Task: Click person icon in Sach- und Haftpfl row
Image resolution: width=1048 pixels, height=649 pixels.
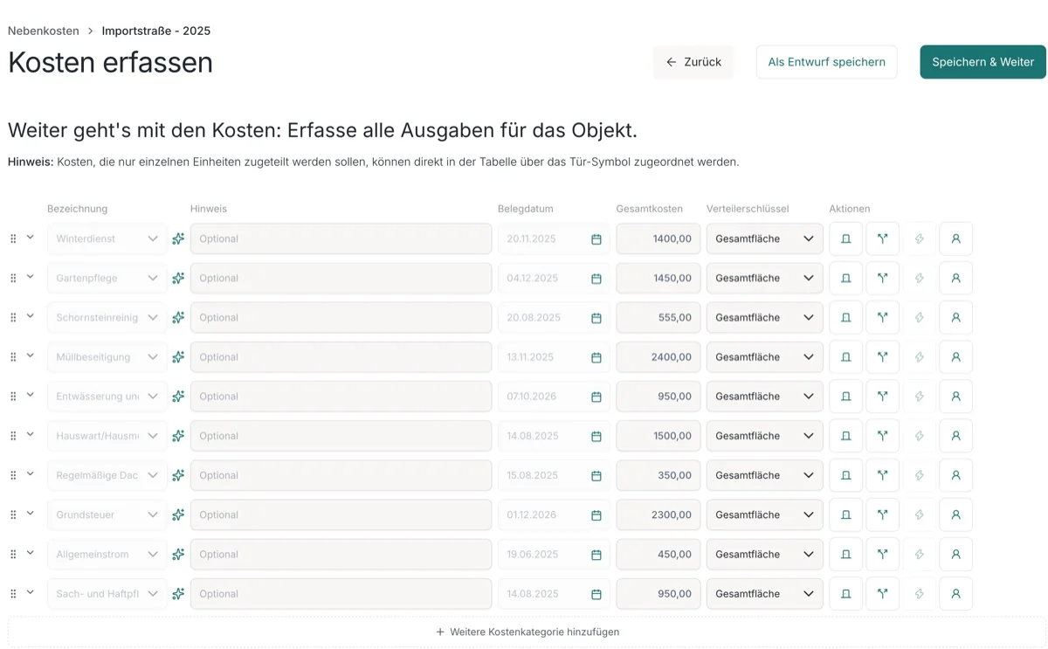Action: pos(955,593)
